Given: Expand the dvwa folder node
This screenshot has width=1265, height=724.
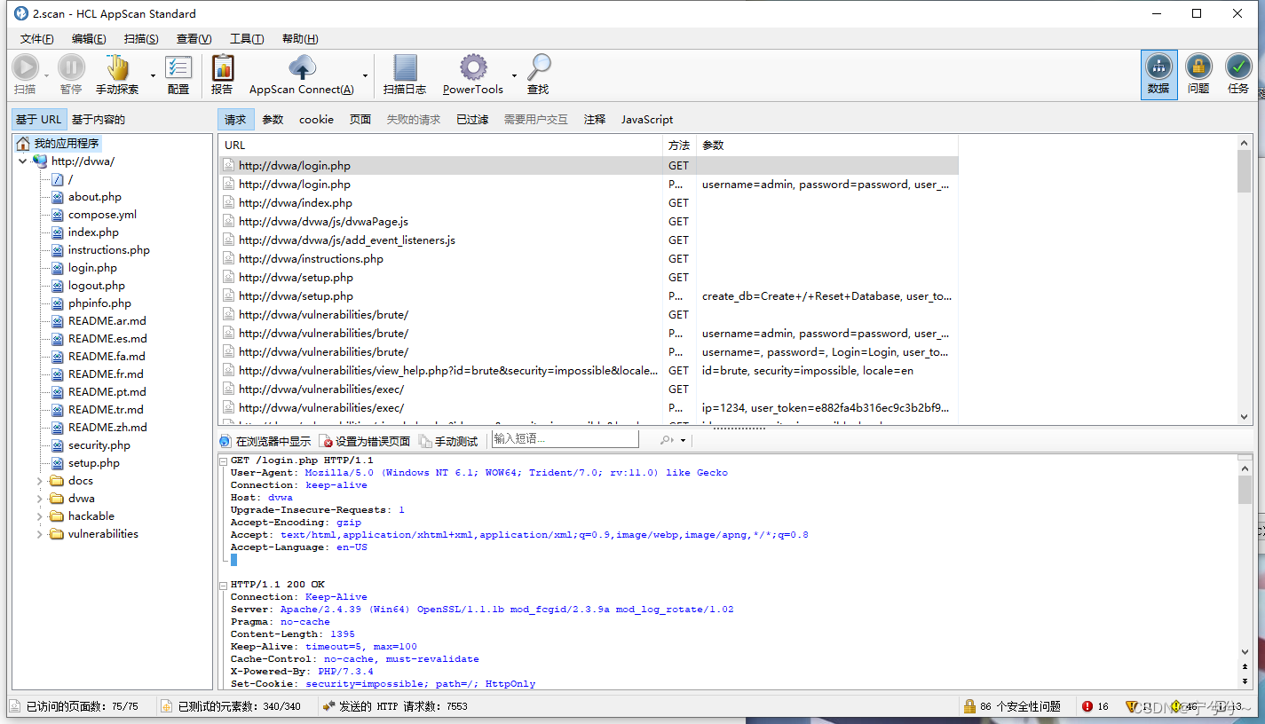Looking at the screenshot, I should tap(39, 499).
